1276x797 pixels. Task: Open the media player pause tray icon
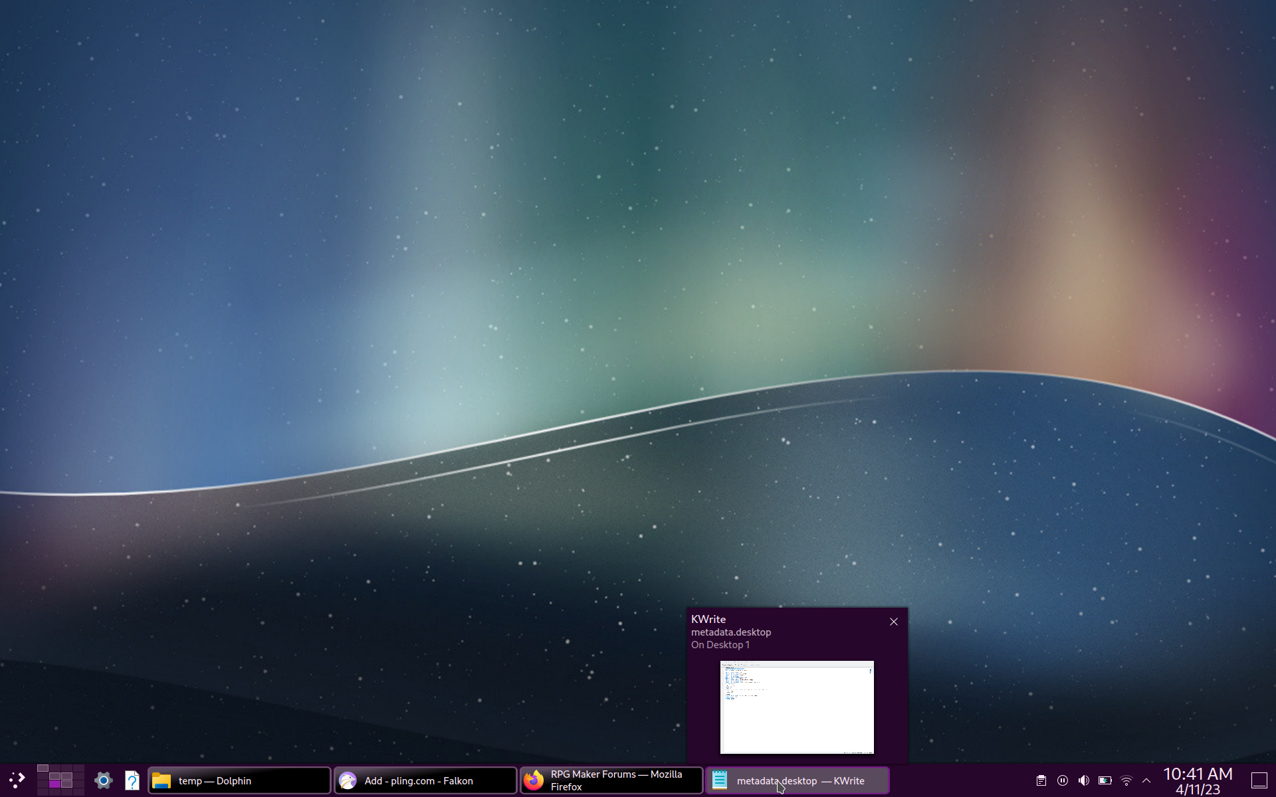[1063, 780]
